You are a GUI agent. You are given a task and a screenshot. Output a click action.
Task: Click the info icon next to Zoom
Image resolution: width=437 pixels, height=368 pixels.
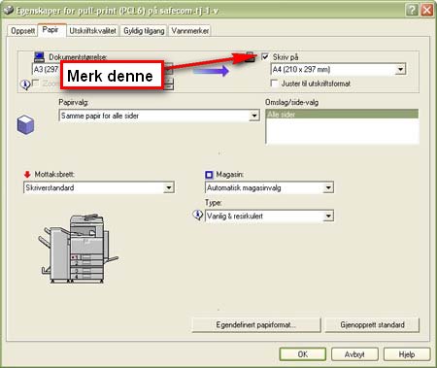25,84
